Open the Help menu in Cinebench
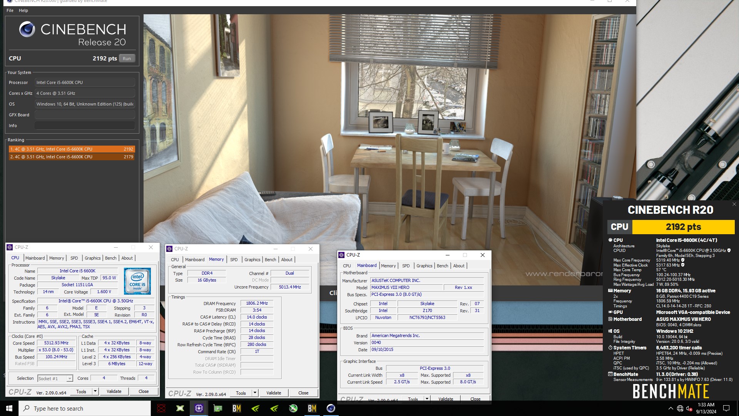This screenshot has height=416, width=739. (x=23, y=10)
